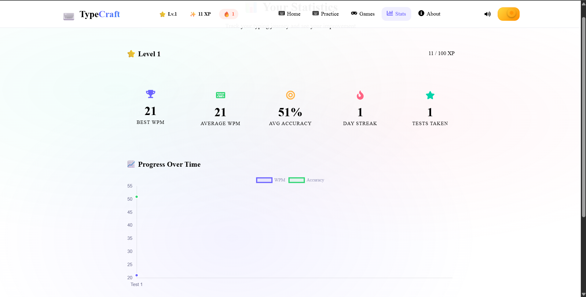Click the TypeCraft keyboard logo icon
This screenshot has width=586, height=297.
(x=69, y=16)
